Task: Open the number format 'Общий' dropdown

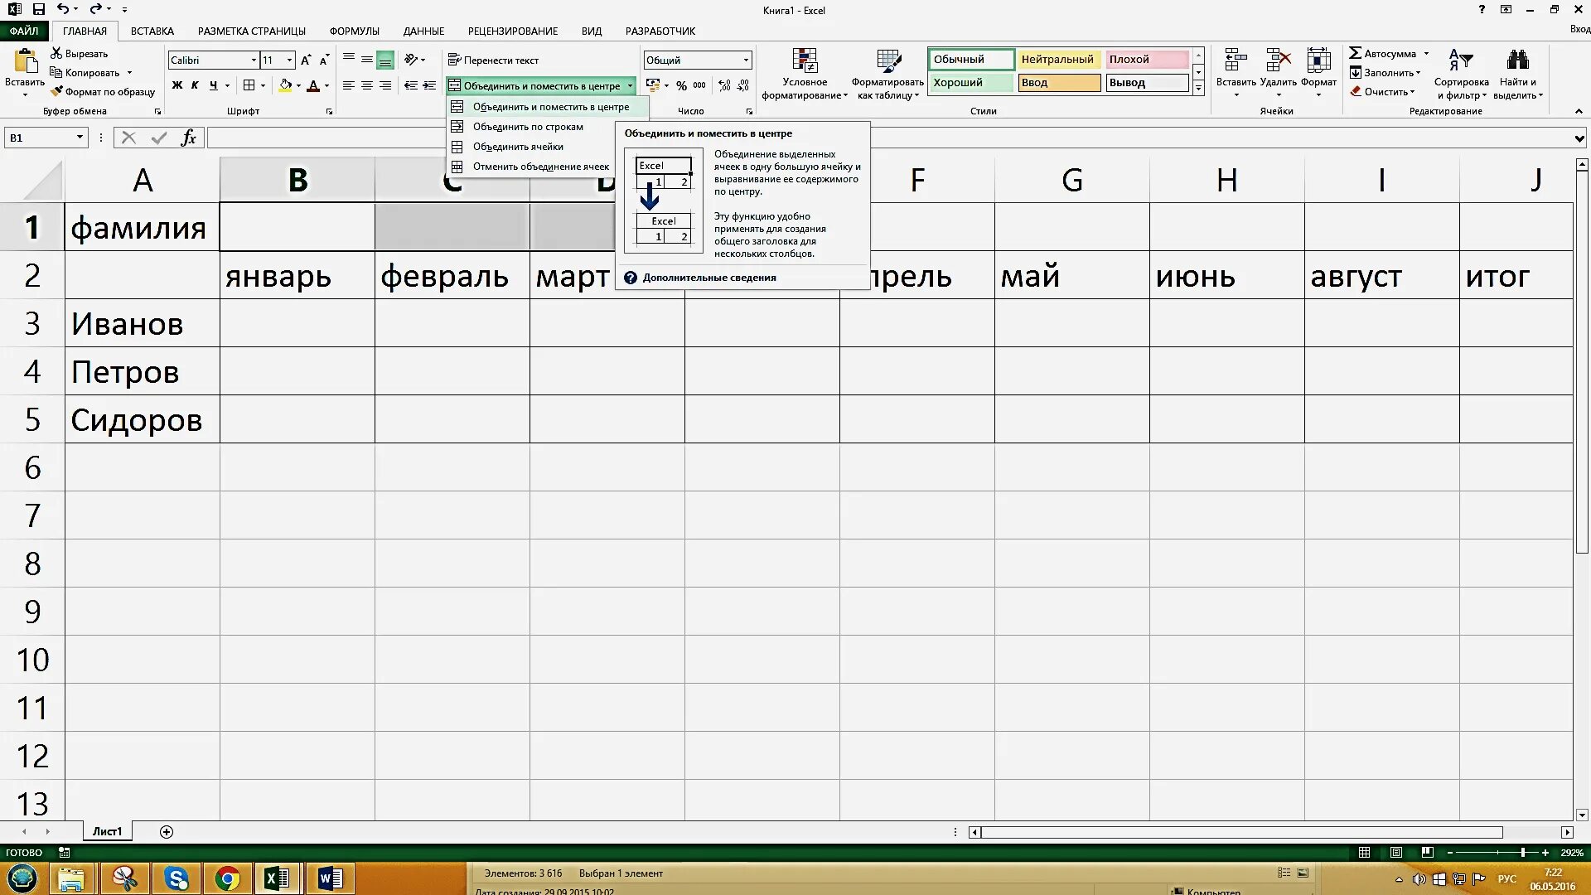Action: tap(746, 60)
